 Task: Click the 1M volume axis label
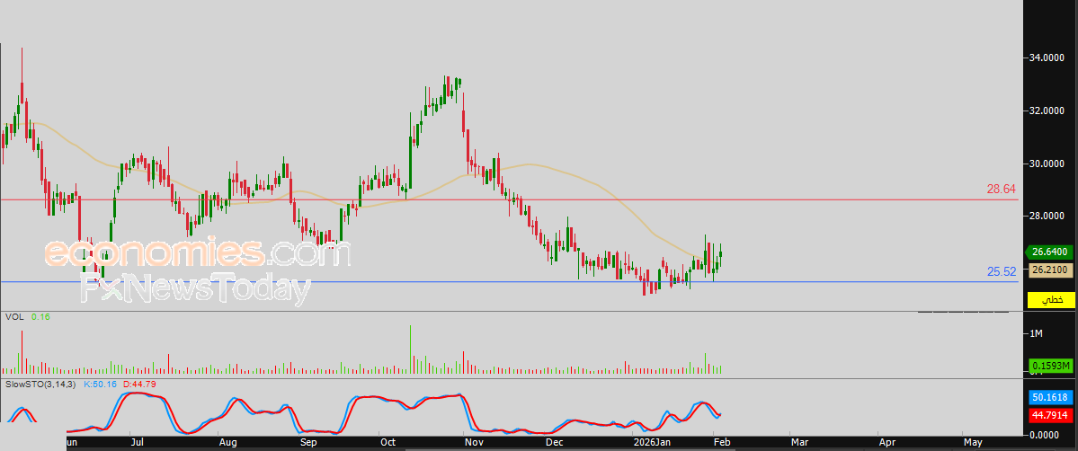[x=1037, y=334]
